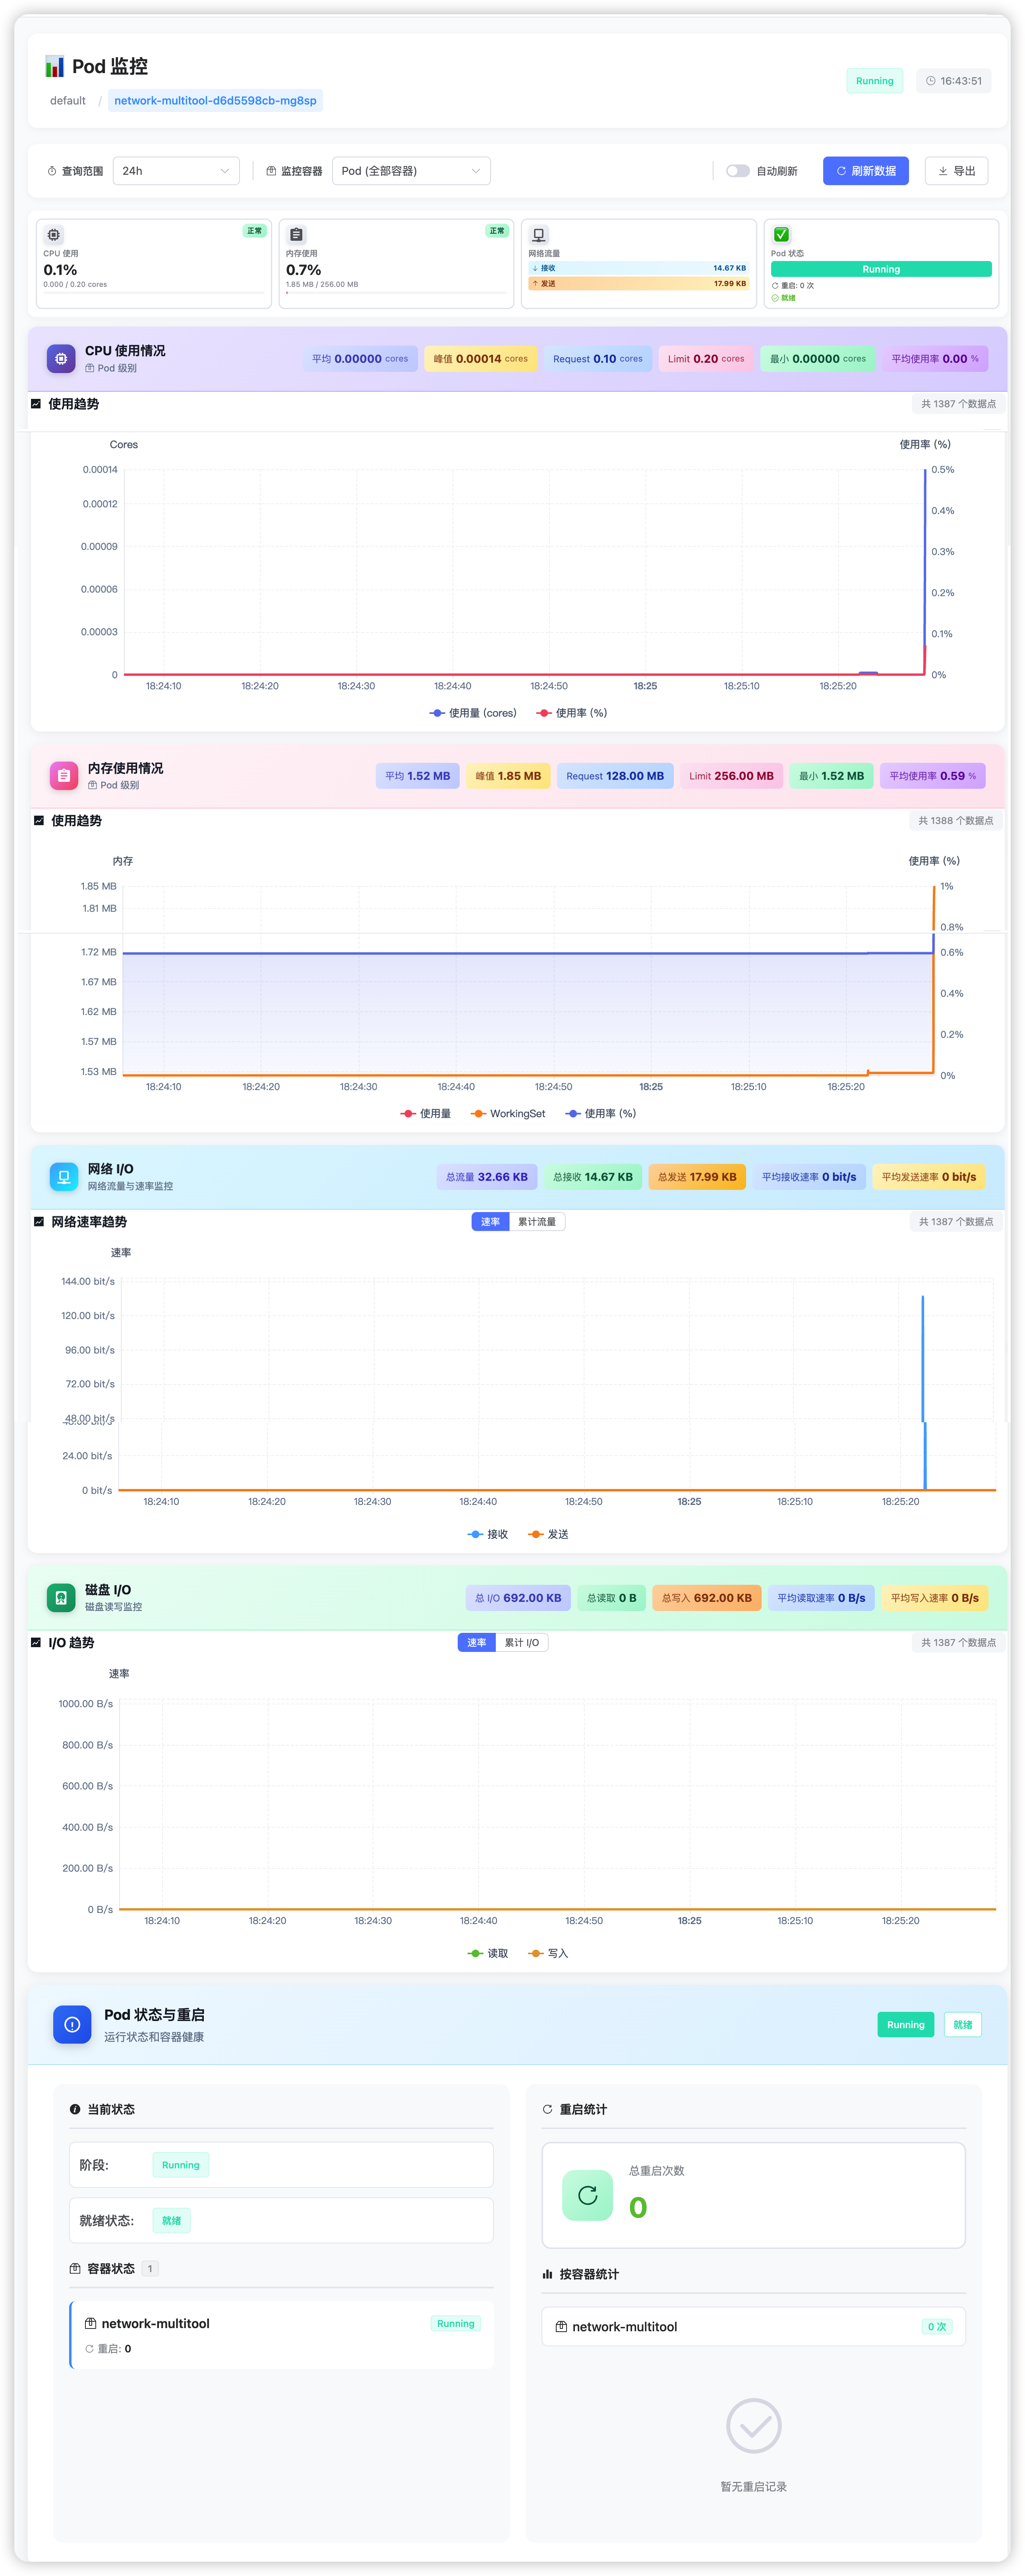This screenshot has height=2576, width=1025.
Task: Click the Pod status and restart info icon
Action: (72, 2024)
